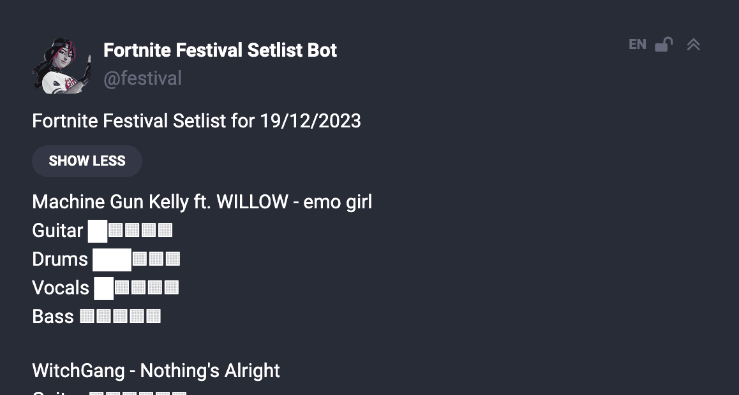Click the unlocked padlock icon

(x=664, y=45)
